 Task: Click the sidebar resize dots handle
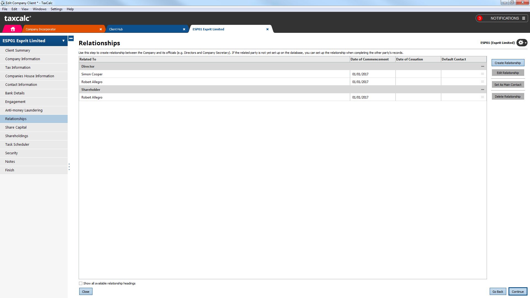69,167
